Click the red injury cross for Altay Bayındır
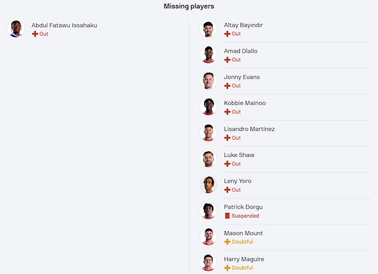Image resolution: width=378 pixels, height=274 pixels. click(227, 34)
